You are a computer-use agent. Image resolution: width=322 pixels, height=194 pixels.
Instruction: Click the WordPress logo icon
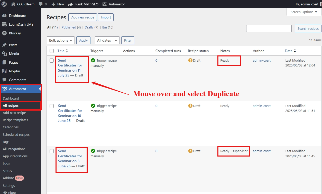pyautogui.click(x=4, y=4)
